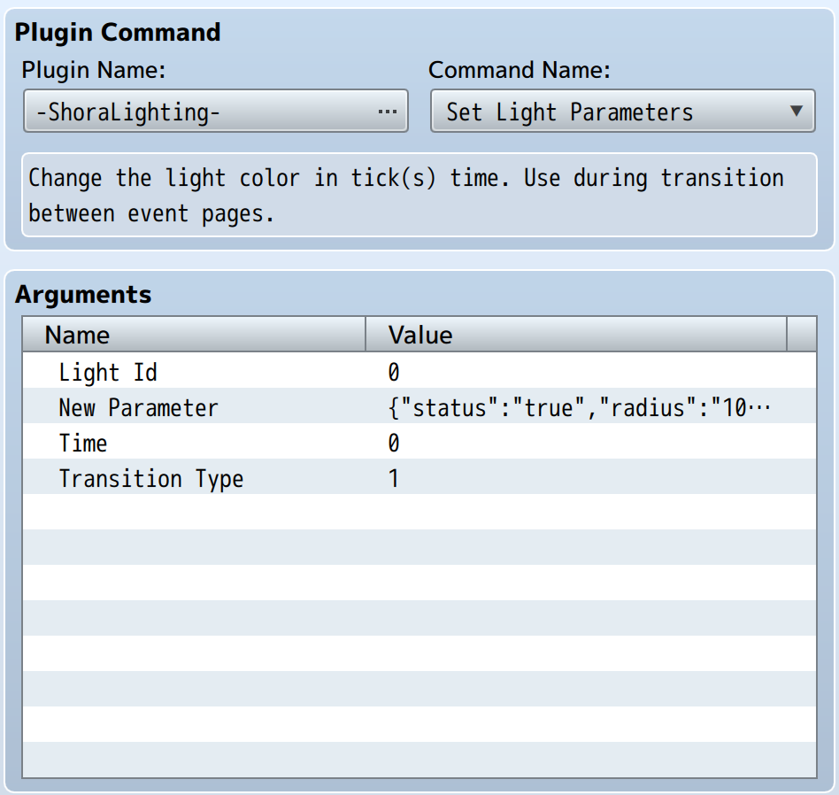This screenshot has width=839, height=795.
Task: Click the Time value 0
Action: coord(394,443)
